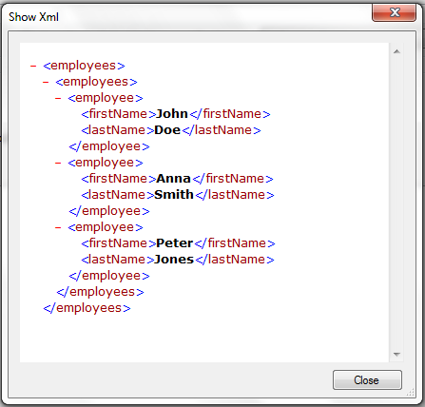Close the Show Xml dialog window
This screenshot has height=407, width=425.
(x=394, y=12)
